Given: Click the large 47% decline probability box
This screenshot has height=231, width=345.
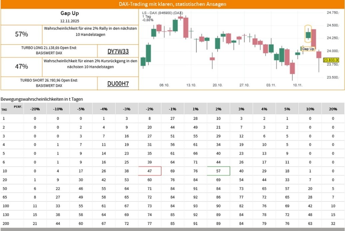Looking at the screenshot, I should click(x=21, y=67).
